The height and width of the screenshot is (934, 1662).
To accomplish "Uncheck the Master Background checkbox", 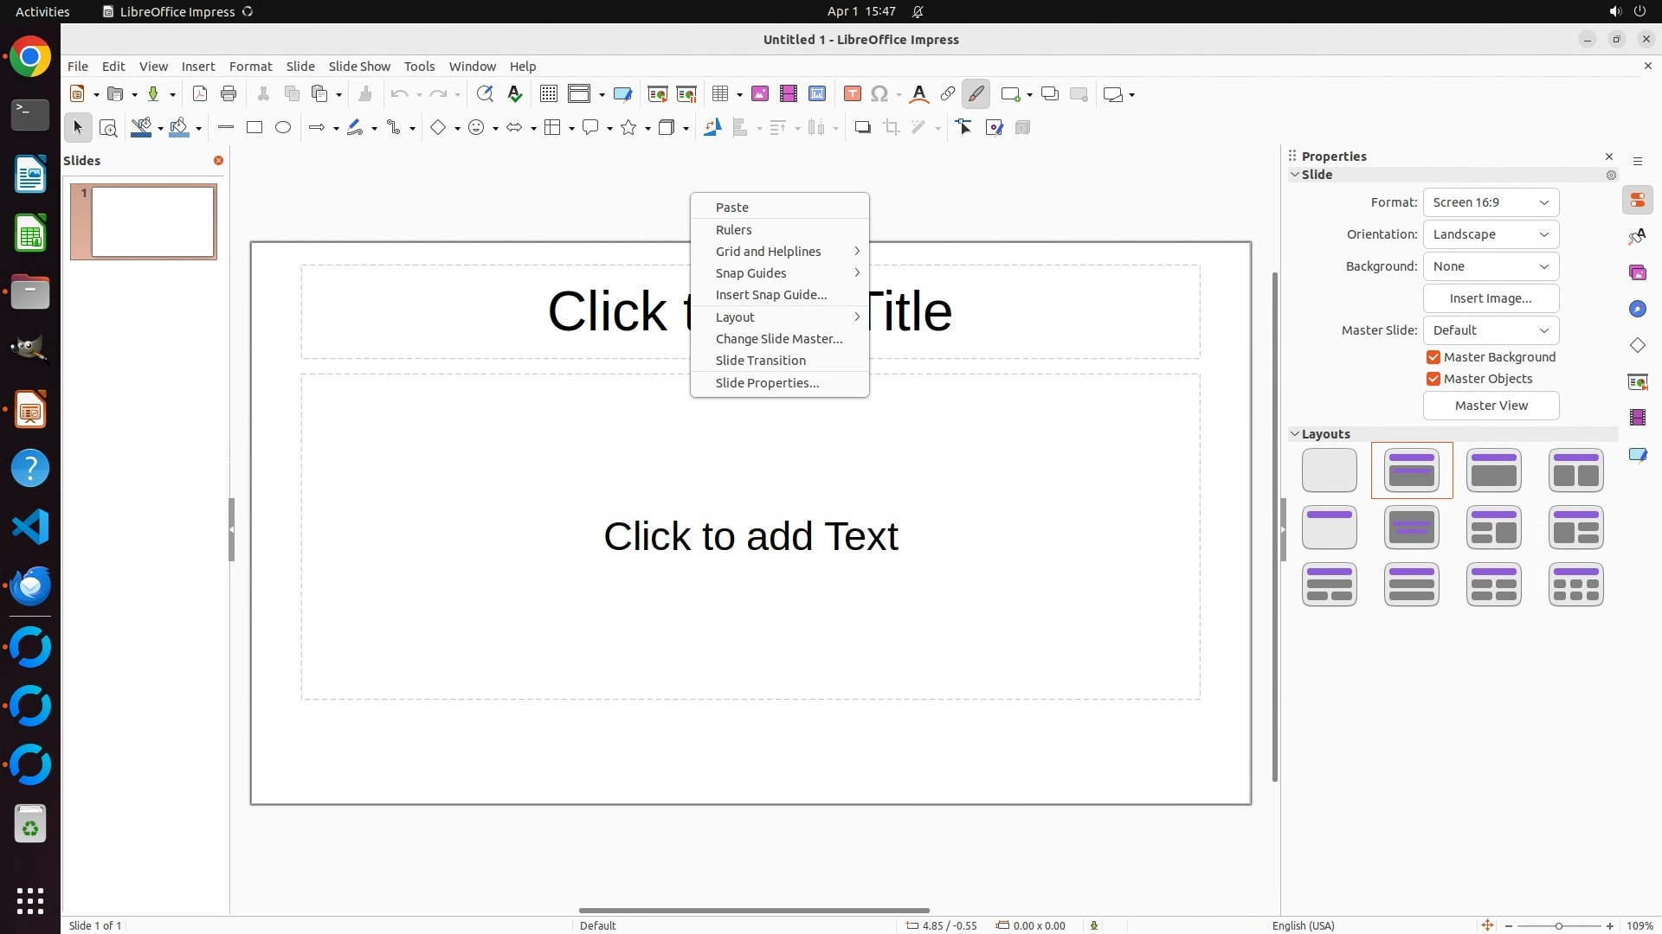I will (x=1433, y=357).
